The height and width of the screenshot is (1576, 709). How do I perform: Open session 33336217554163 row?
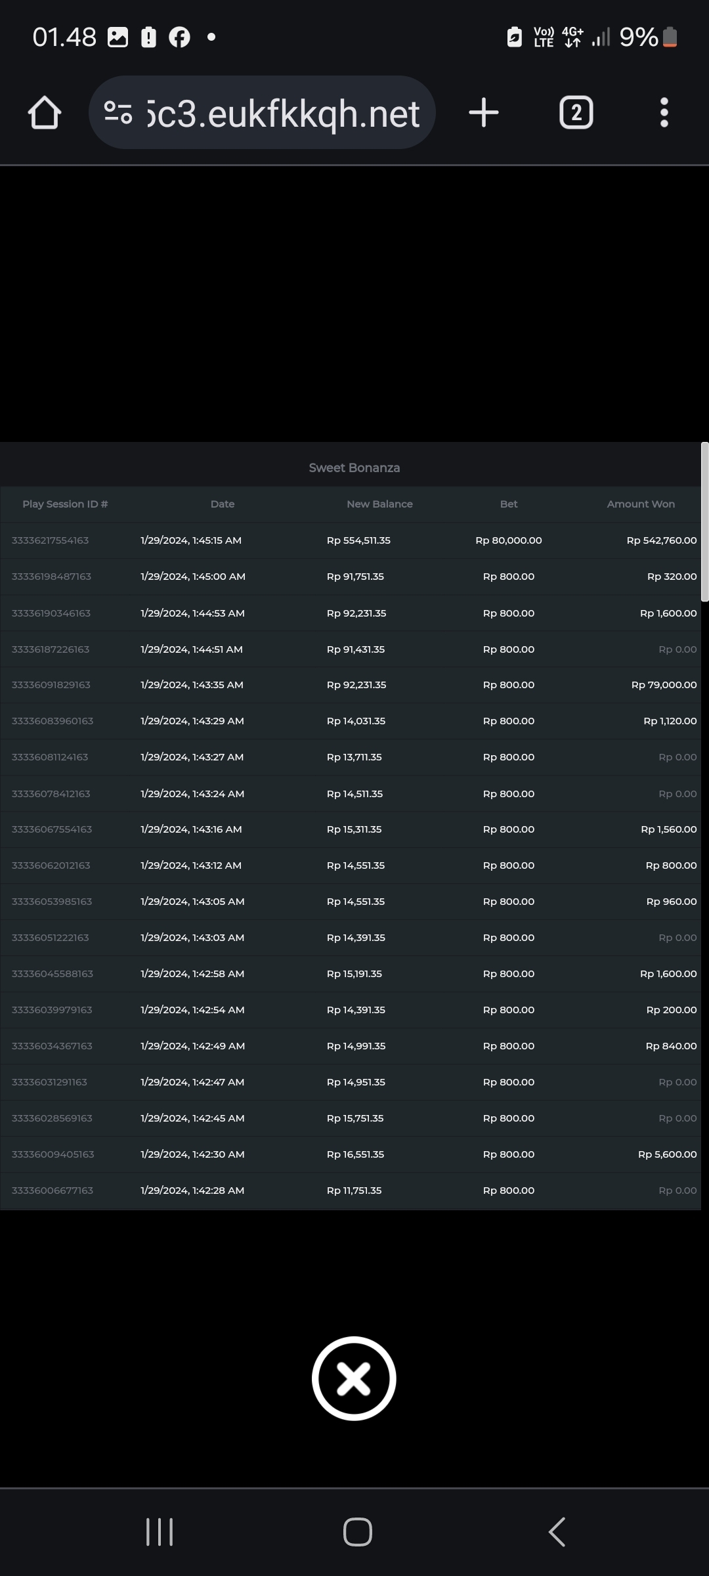point(51,540)
